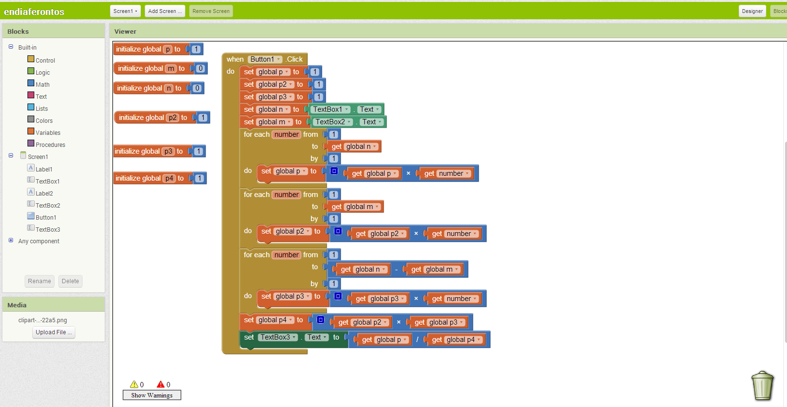Collapse the Built-in tree node

pos(11,47)
